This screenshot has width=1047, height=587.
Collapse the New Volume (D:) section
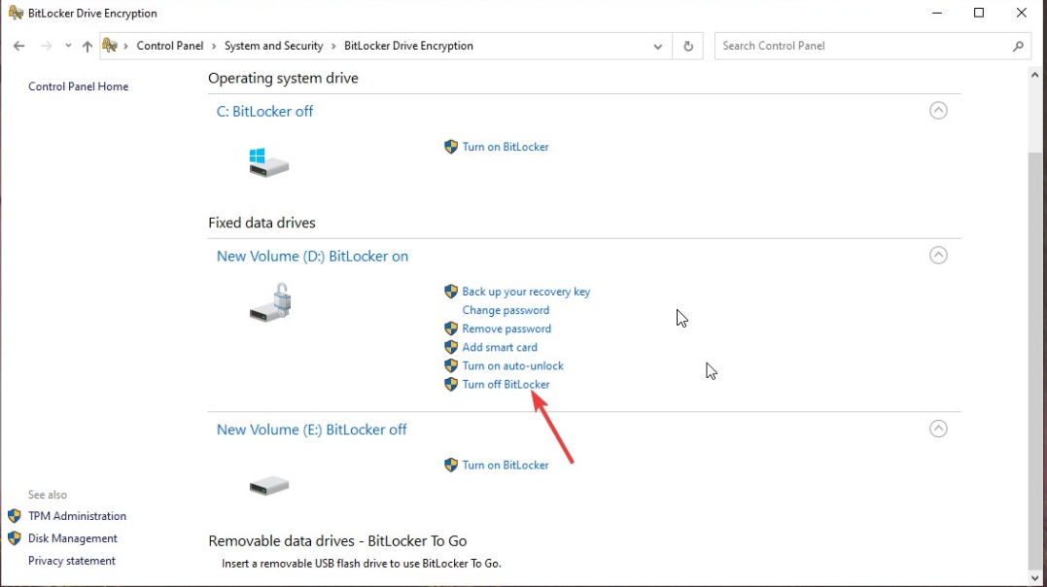click(938, 255)
